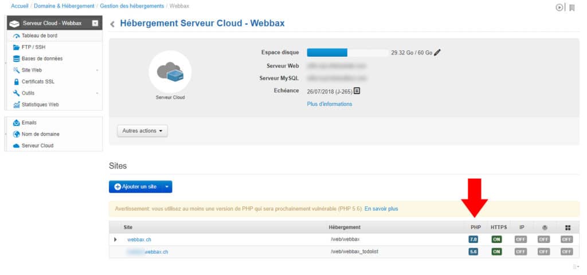587x275 pixels.
Task: Open the webbax.ch site link
Action: tap(139, 239)
